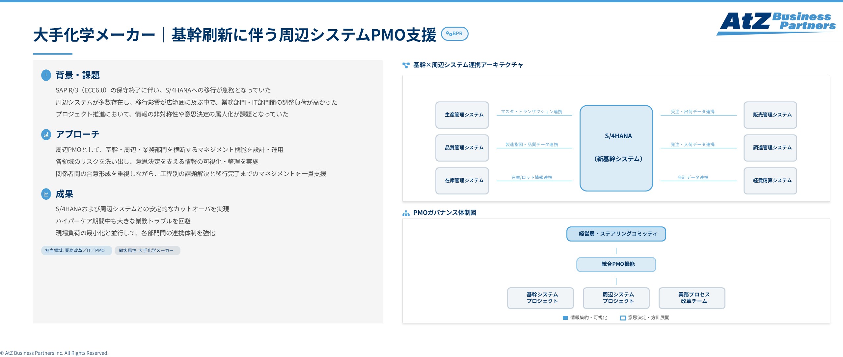Collapse the 基幹システムプロジェクト box
This screenshot has height=357, width=843.
coord(540,298)
